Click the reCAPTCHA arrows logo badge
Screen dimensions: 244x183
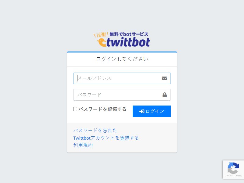[x=233, y=168]
